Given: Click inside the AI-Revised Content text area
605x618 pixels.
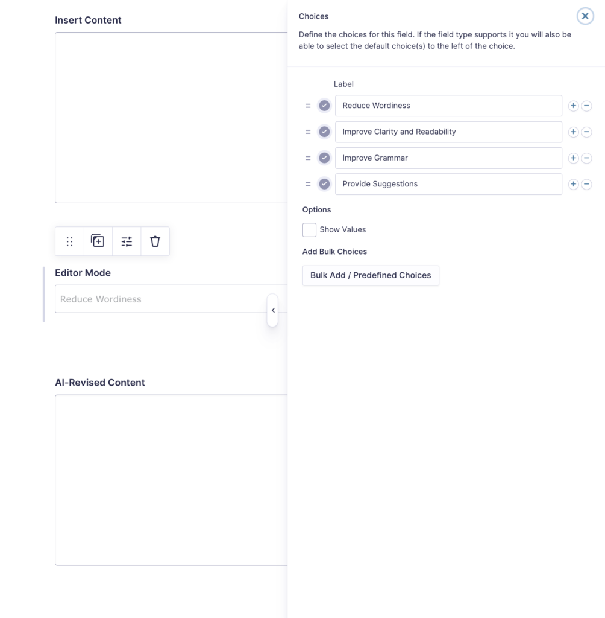Looking at the screenshot, I should (169, 480).
